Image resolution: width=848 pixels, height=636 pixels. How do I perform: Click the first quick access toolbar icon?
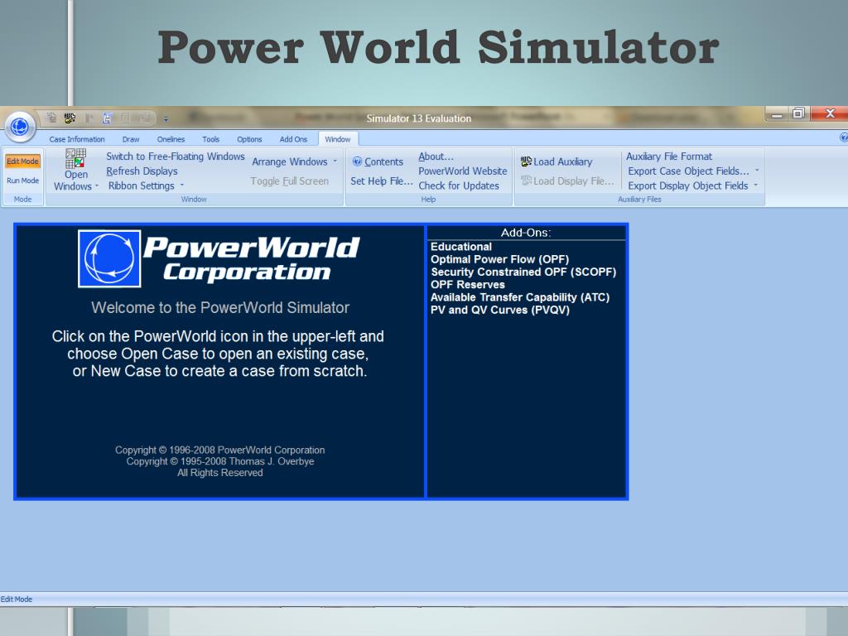coord(51,118)
